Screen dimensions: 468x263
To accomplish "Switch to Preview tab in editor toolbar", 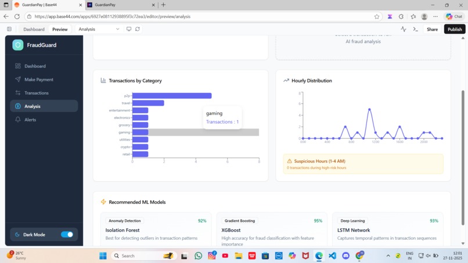I will pyautogui.click(x=60, y=29).
